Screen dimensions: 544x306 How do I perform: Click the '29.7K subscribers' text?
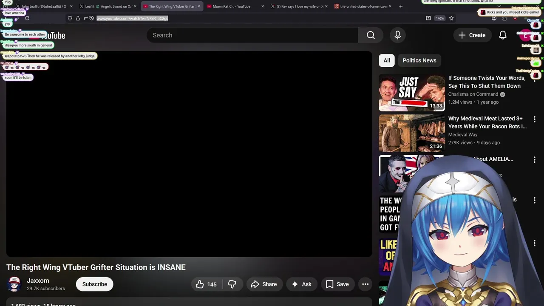click(46, 289)
